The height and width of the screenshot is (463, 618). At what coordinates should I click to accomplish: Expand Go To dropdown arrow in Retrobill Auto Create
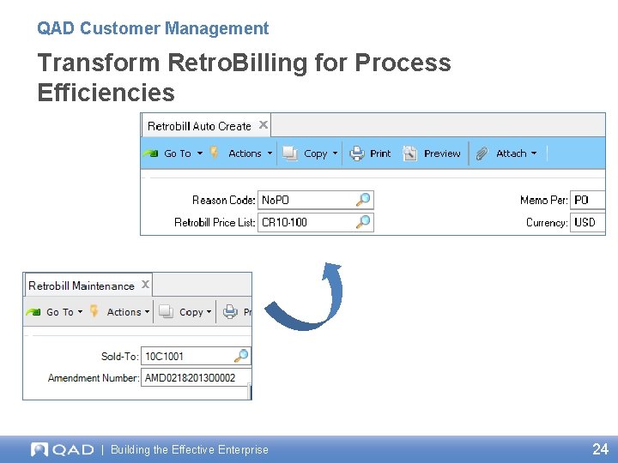[x=200, y=153]
